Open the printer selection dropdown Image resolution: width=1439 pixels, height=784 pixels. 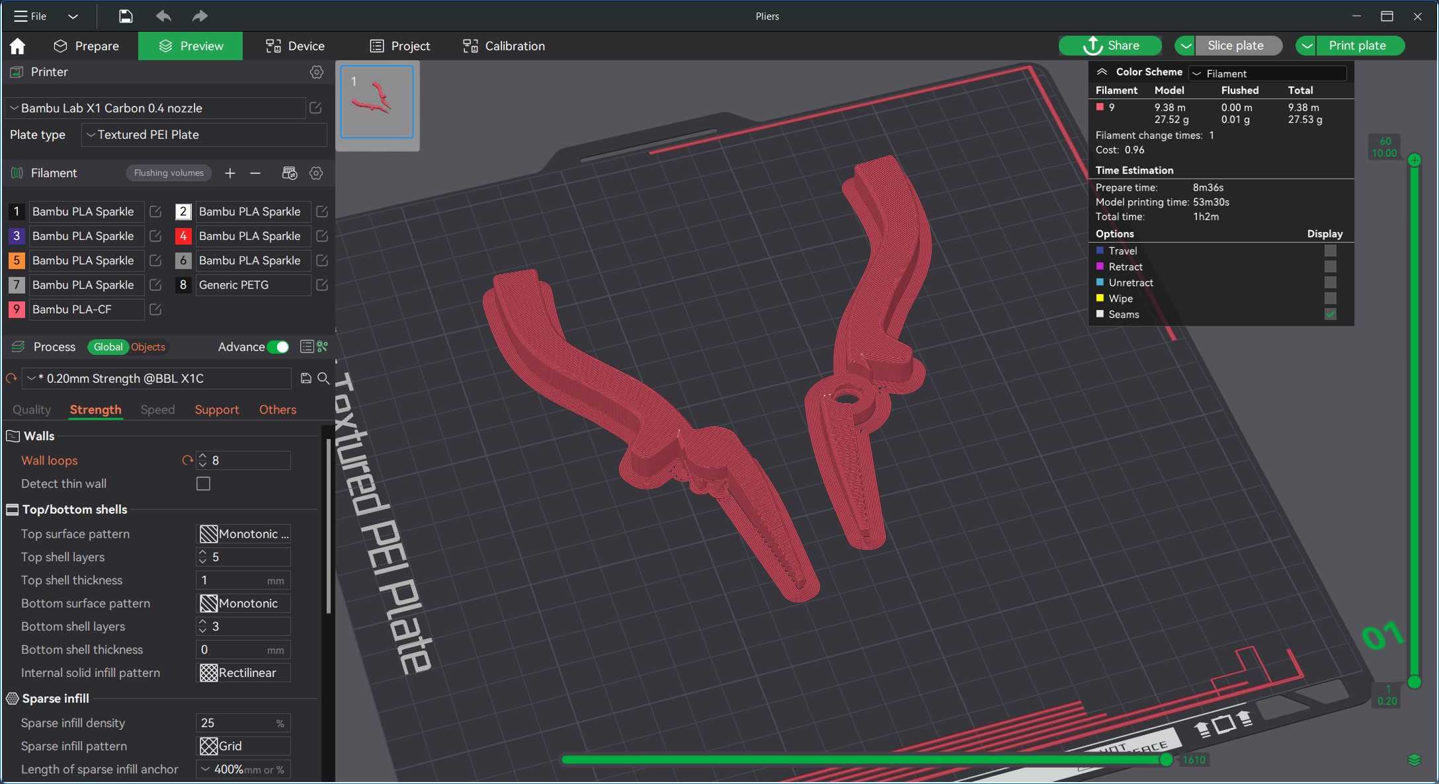click(155, 108)
